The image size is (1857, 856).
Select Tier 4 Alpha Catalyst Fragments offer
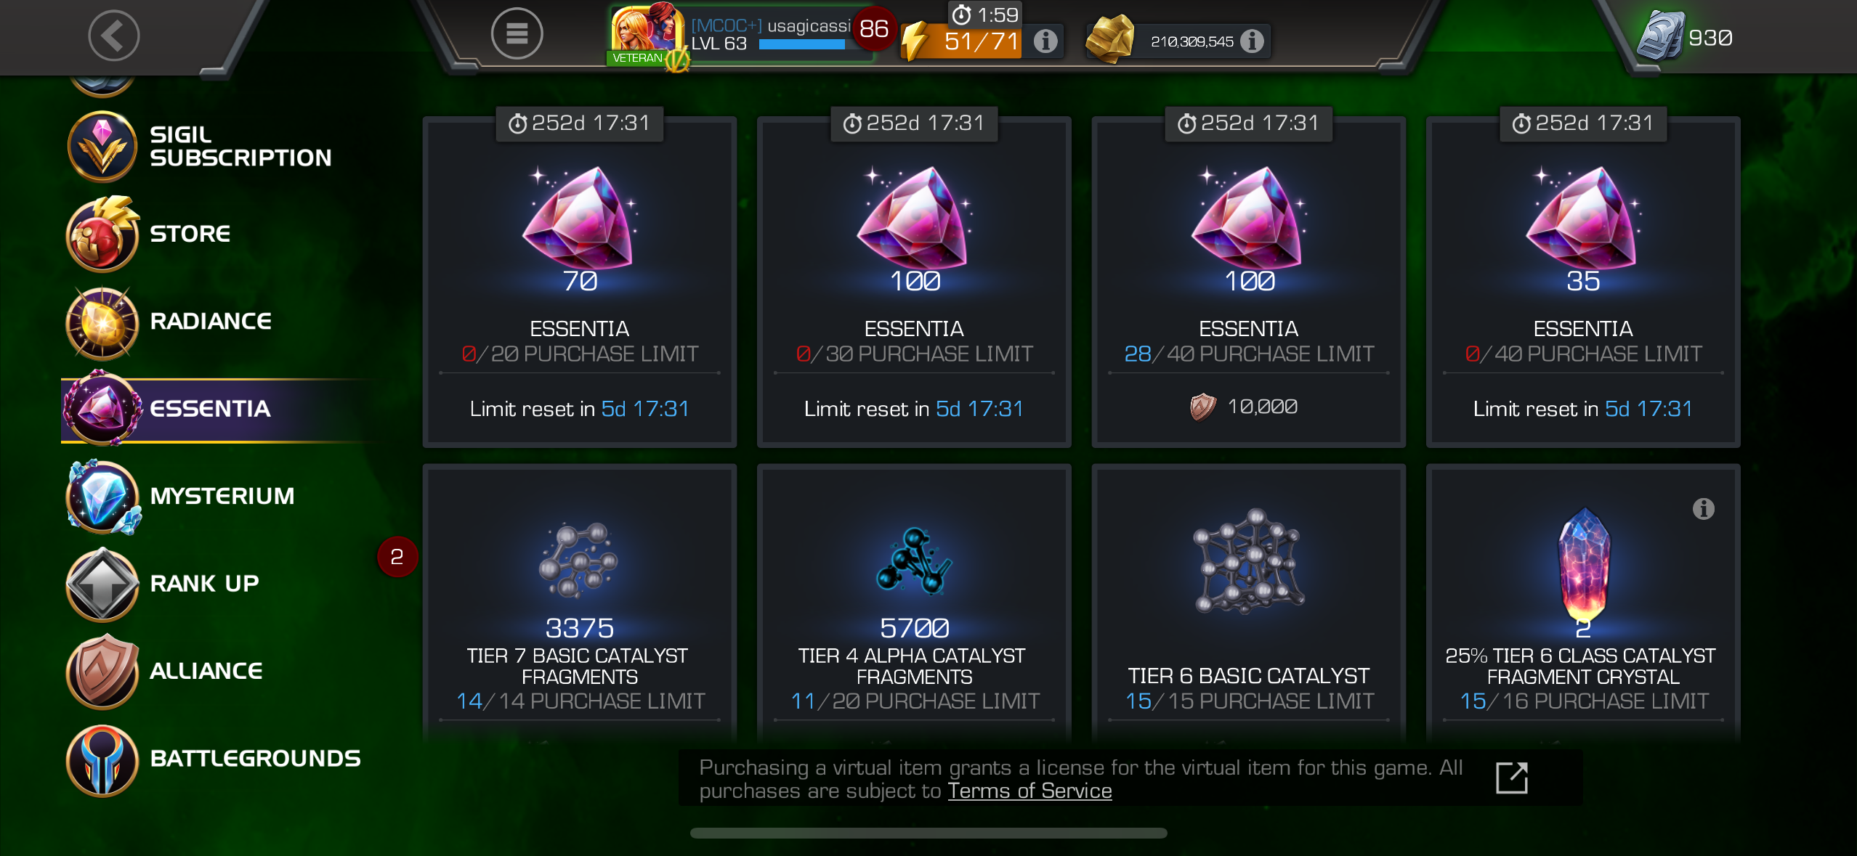click(914, 603)
